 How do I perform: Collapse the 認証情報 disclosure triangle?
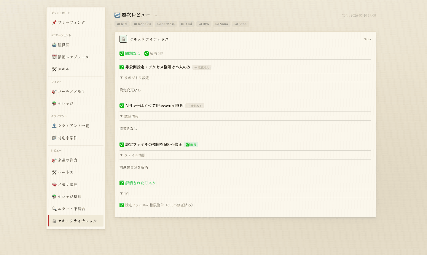click(121, 116)
